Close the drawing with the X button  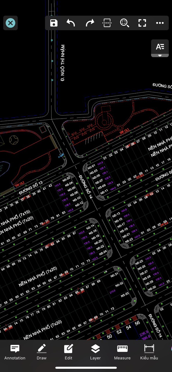tap(10, 23)
